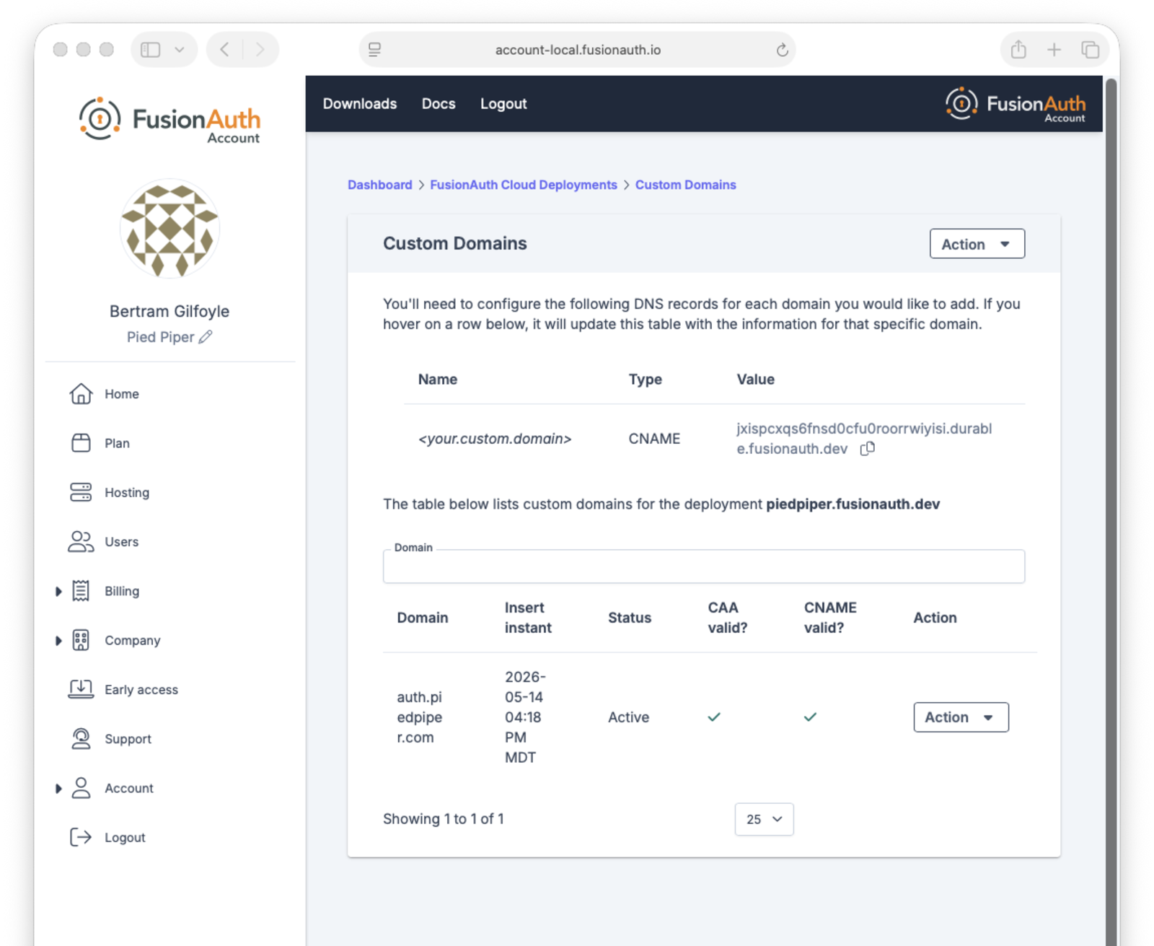Click the Hosting server icon
The image size is (1154, 946).
81,492
